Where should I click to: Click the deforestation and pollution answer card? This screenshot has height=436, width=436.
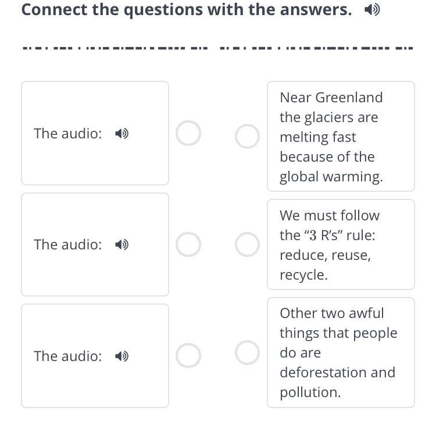pos(340,352)
